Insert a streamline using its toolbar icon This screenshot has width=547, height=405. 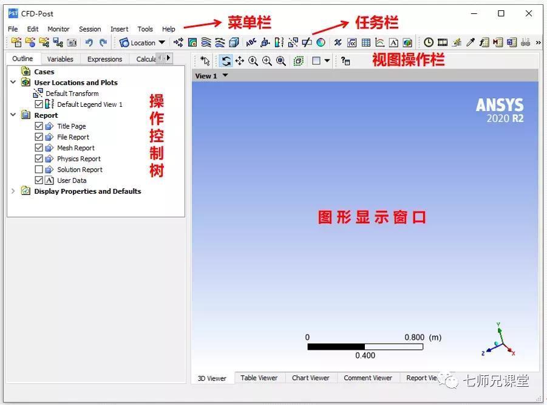[x=206, y=43]
